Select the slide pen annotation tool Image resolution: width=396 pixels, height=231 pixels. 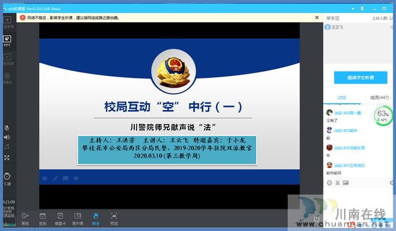tap(55, 178)
